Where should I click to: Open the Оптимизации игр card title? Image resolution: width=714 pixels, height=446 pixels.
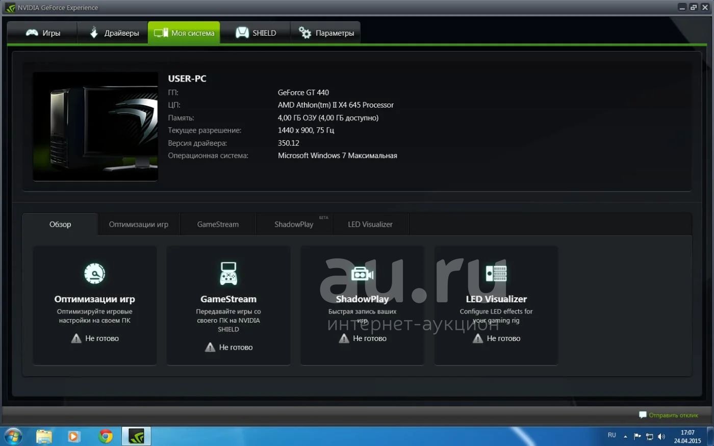coord(95,299)
